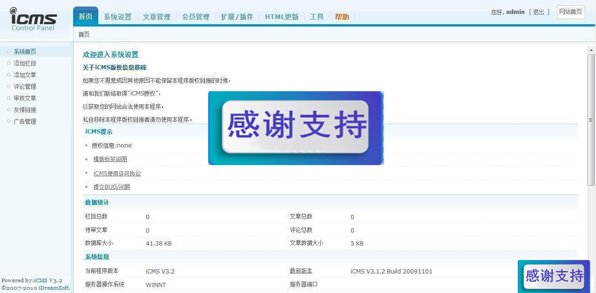The height and width of the screenshot is (293, 596).
Task: Click the 欢迎进入系统设置 heading
Action: coord(111,55)
